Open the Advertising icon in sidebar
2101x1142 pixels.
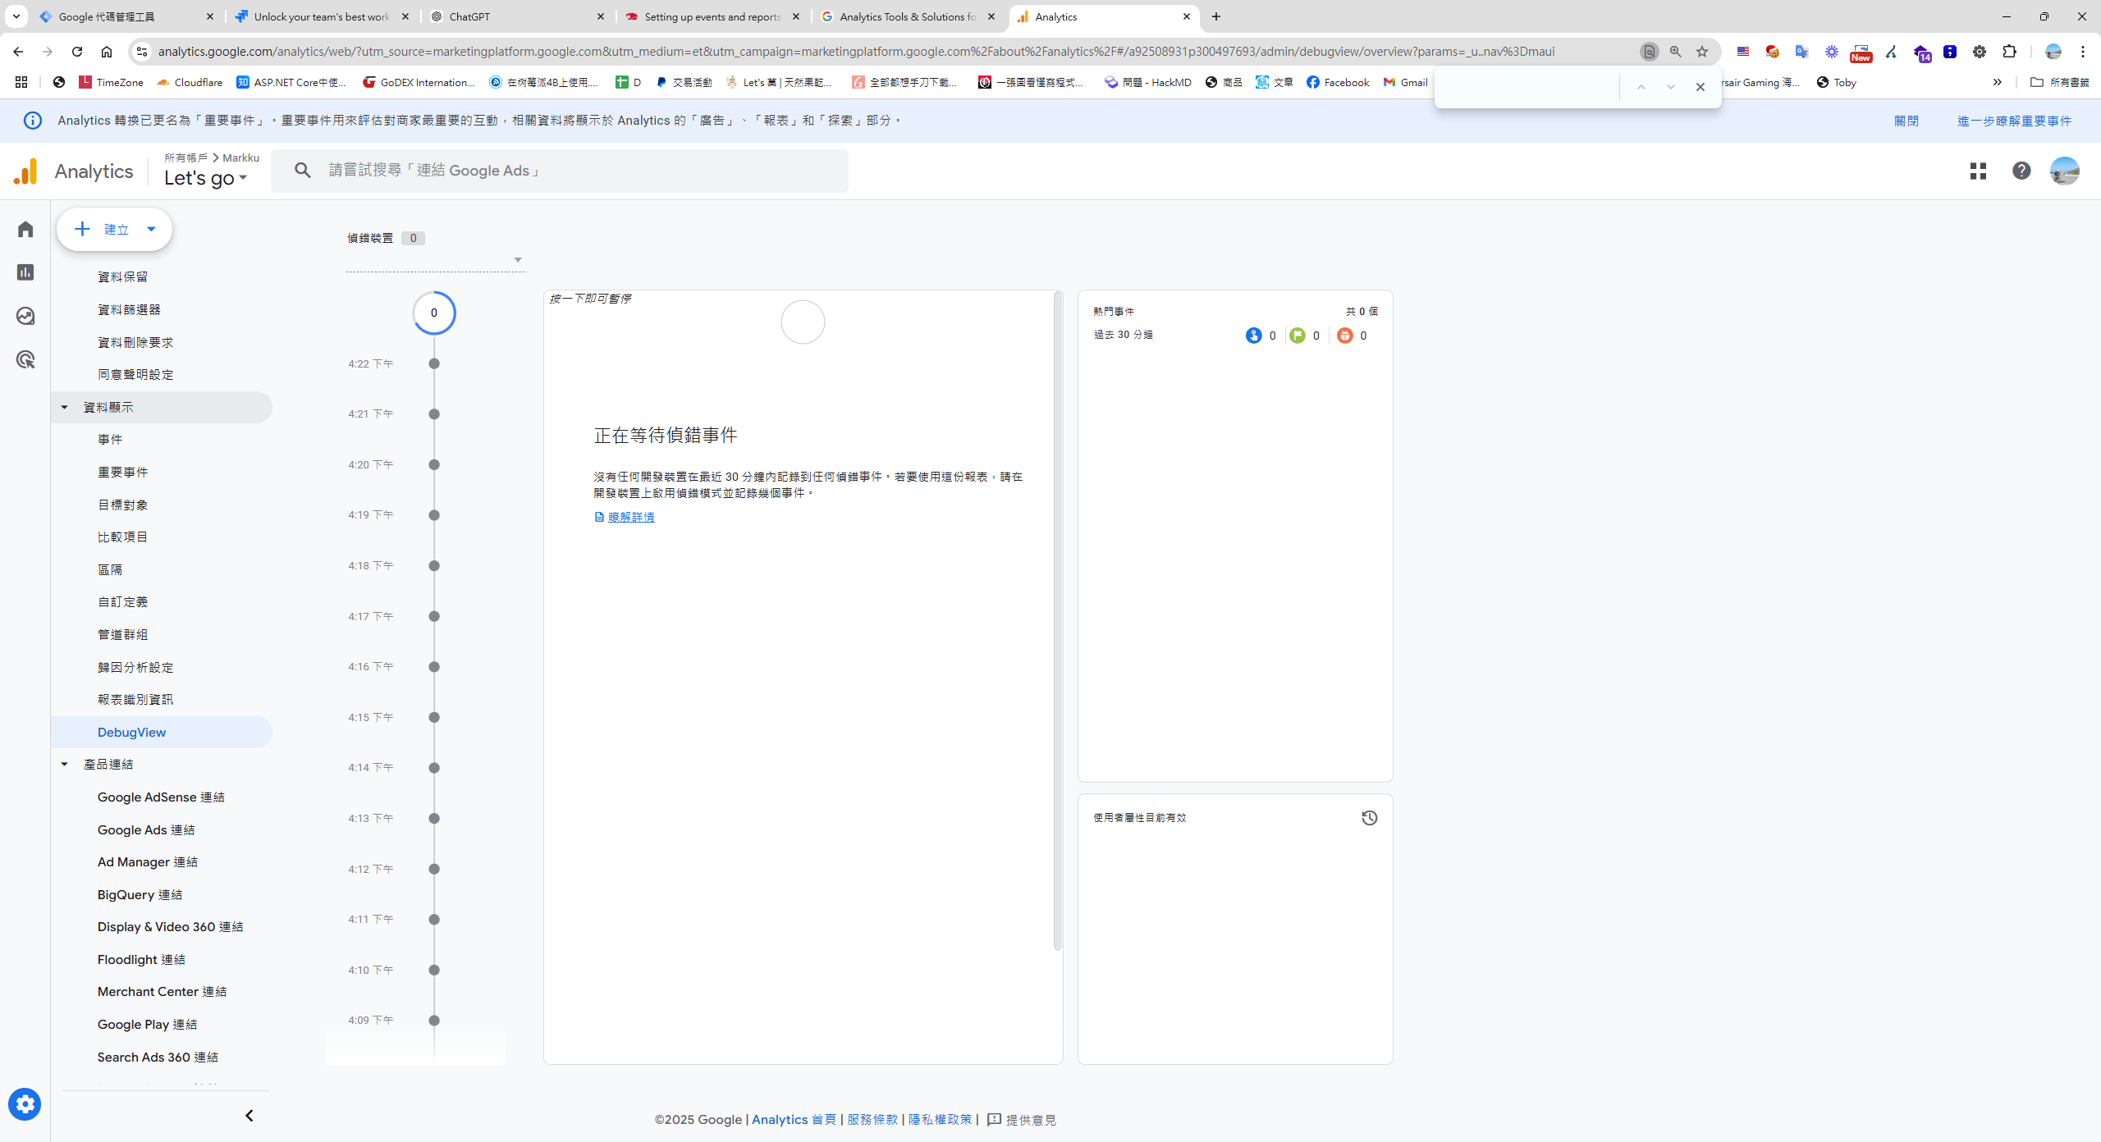tap(25, 359)
